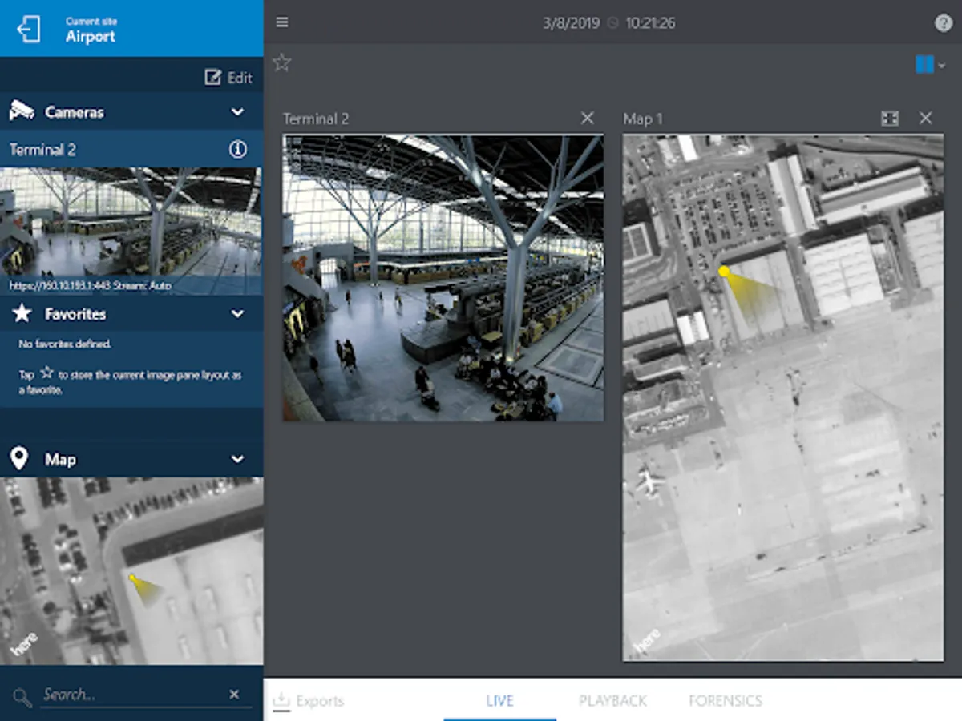Viewport: 962px width, 721px height.
Task: Collapse the Map section
Action: click(237, 459)
